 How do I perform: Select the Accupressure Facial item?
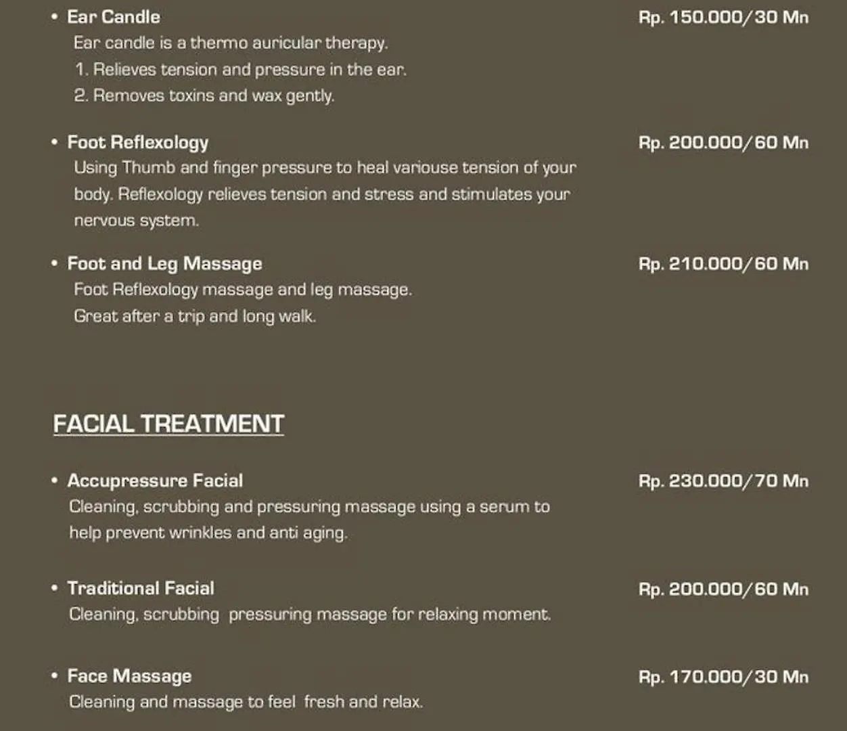pyautogui.click(x=155, y=481)
